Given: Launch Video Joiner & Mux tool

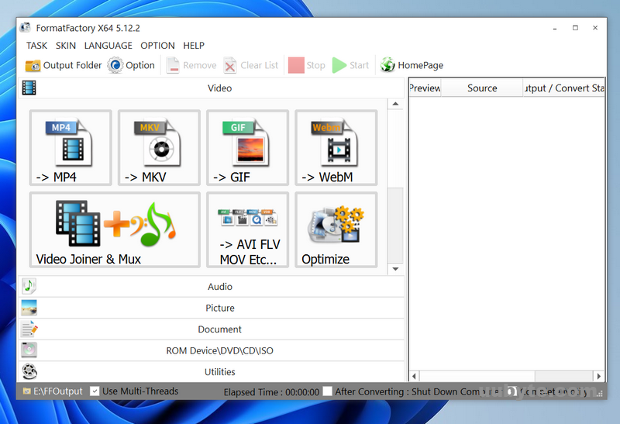Looking at the screenshot, I should (x=115, y=229).
